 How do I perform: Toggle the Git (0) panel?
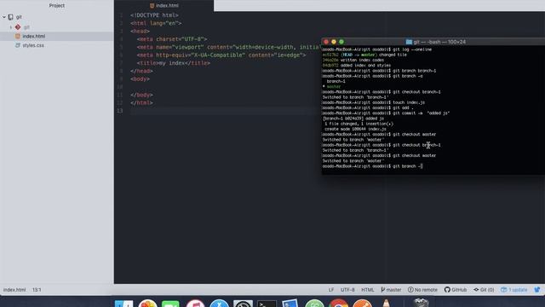pyautogui.click(x=484, y=290)
